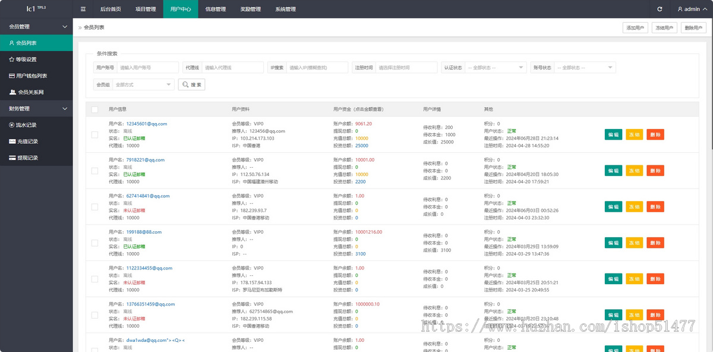Image resolution: width=713 pixels, height=352 pixels.
Task: Open user link 1122334455@qq.com
Action: click(149, 268)
